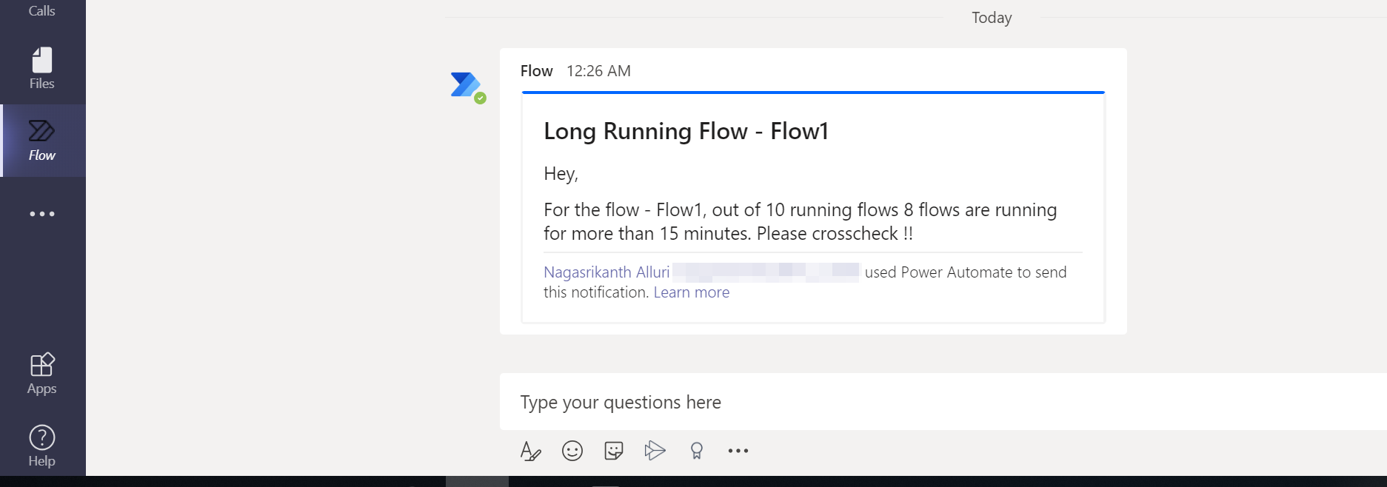Image resolution: width=1387 pixels, height=487 pixels.
Task: Click the notification message body text
Action: pyautogui.click(x=800, y=221)
